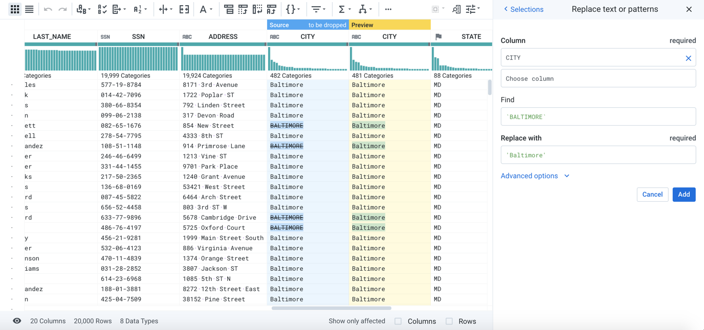The height and width of the screenshot is (330, 704).
Task: Switch to grid view
Action: coord(15,9)
